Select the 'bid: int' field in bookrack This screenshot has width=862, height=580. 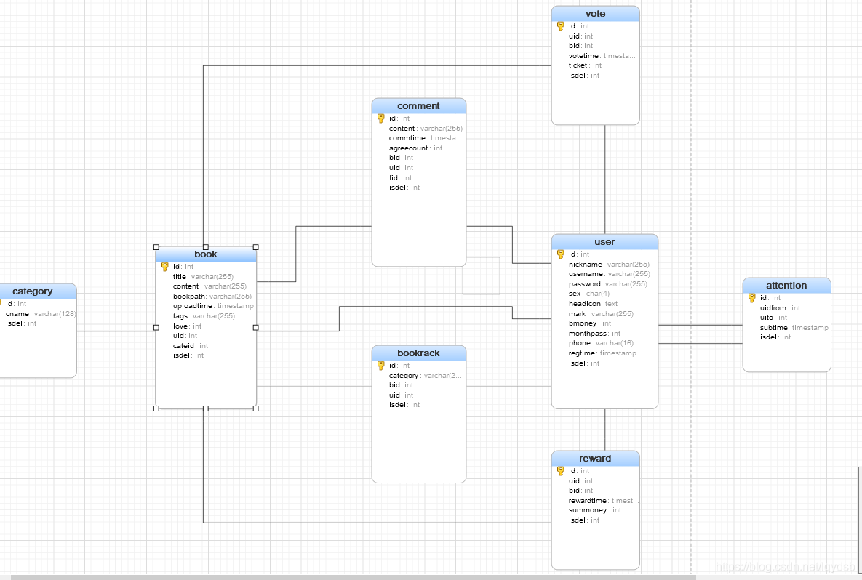click(401, 385)
